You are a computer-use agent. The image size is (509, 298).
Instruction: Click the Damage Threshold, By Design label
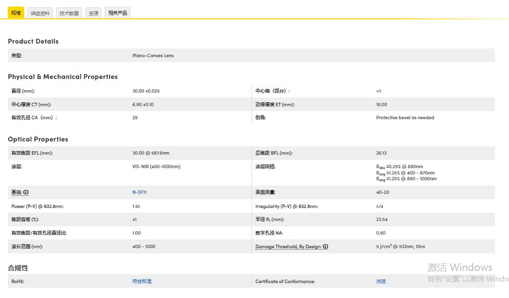point(288,247)
